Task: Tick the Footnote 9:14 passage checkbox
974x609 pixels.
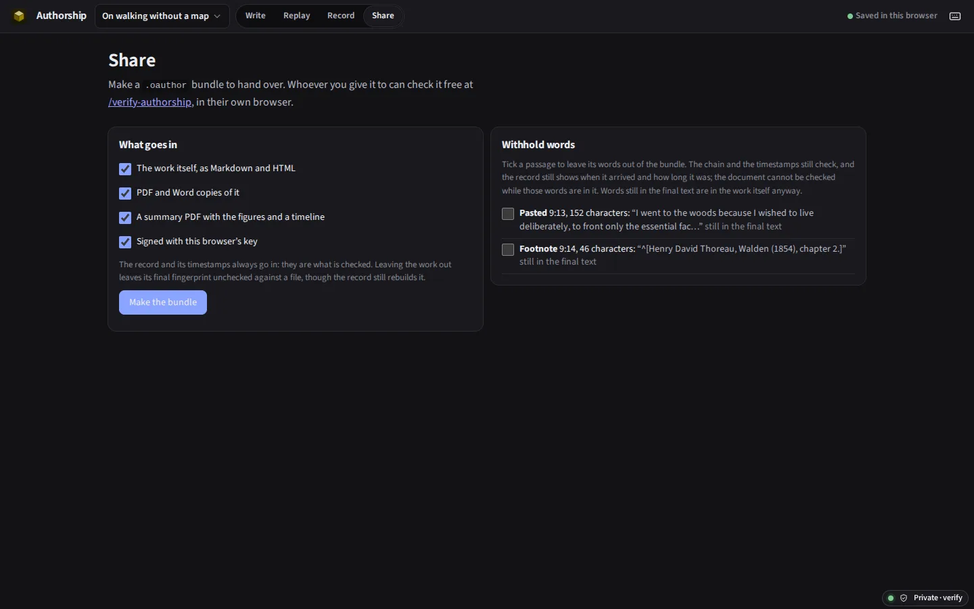Action: tap(508, 250)
